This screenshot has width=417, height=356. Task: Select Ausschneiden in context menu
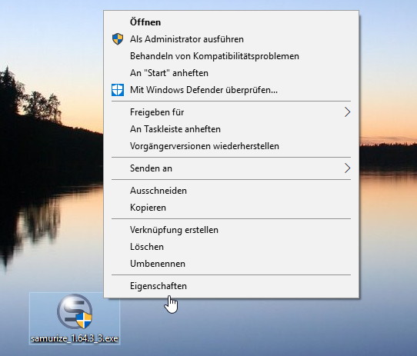click(x=231, y=191)
